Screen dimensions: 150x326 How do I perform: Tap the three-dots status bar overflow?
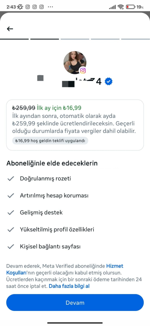tap(50, 7)
